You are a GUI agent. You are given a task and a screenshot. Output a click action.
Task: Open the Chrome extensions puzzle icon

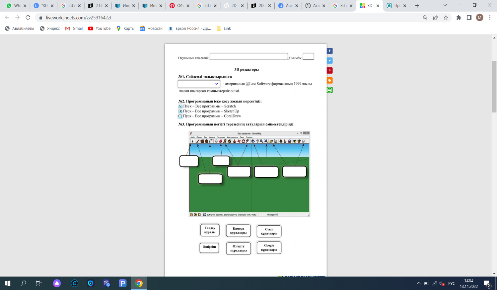point(459,18)
